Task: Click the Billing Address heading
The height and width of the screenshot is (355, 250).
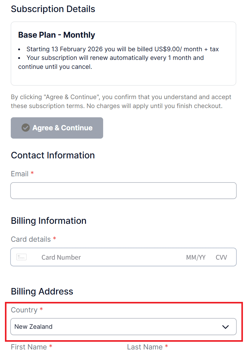Action: click(42, 291)
